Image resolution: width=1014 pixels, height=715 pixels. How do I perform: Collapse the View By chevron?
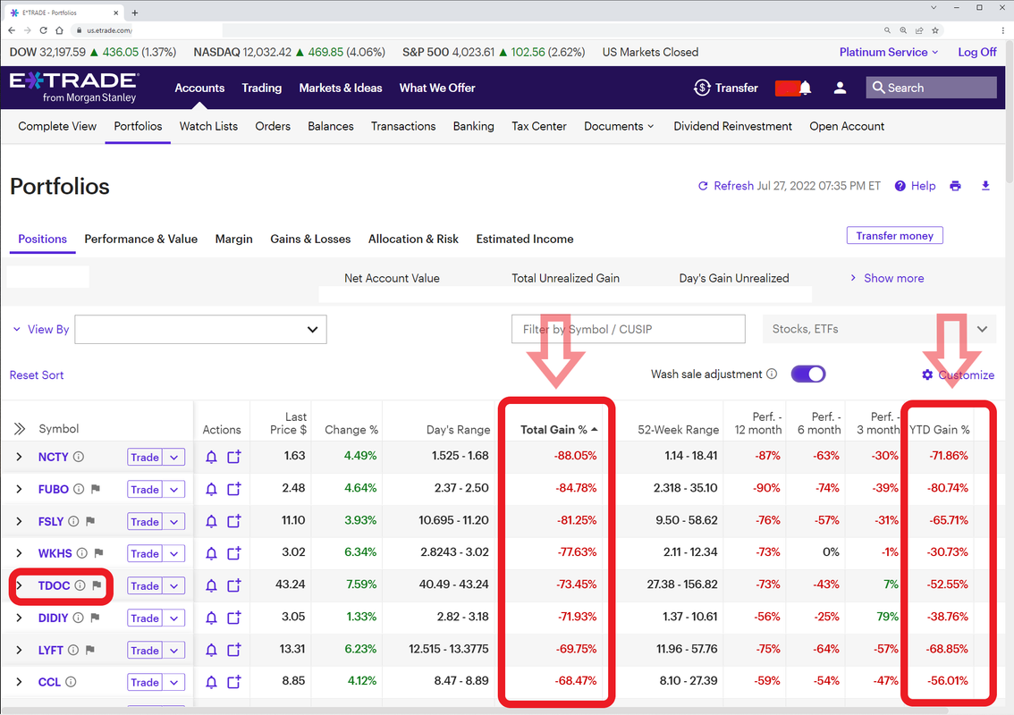(x=17, y=330)
